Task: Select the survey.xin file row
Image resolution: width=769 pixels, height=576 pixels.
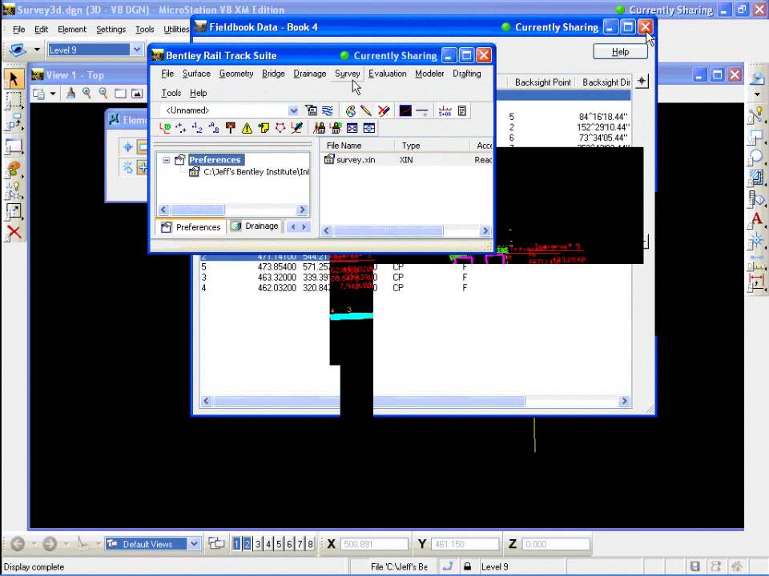Action: (x=407, y=160)
